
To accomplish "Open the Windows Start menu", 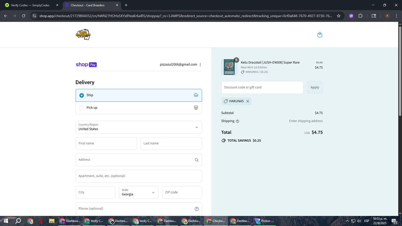I will (6, 221).
